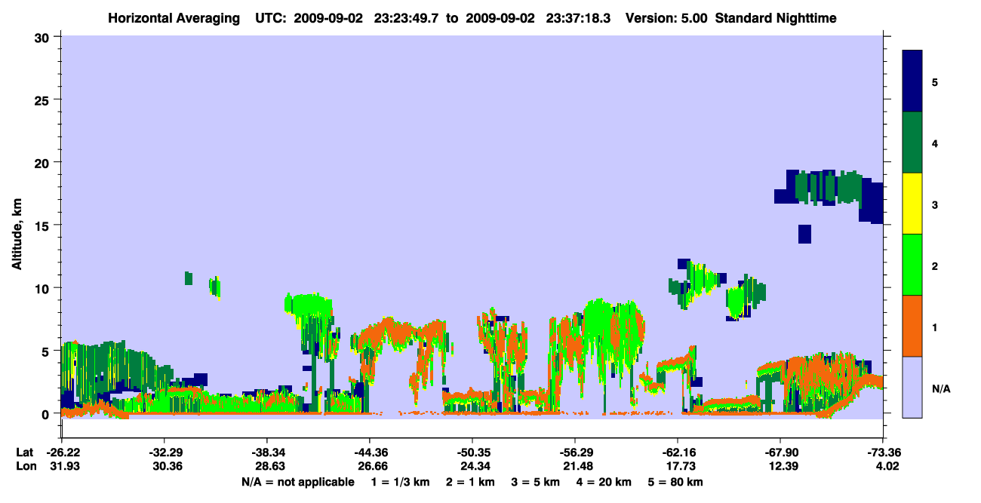Click the dark green color bar segment labeled 4
Viewport: 981px width, 503px height.
tap(912, 143)
